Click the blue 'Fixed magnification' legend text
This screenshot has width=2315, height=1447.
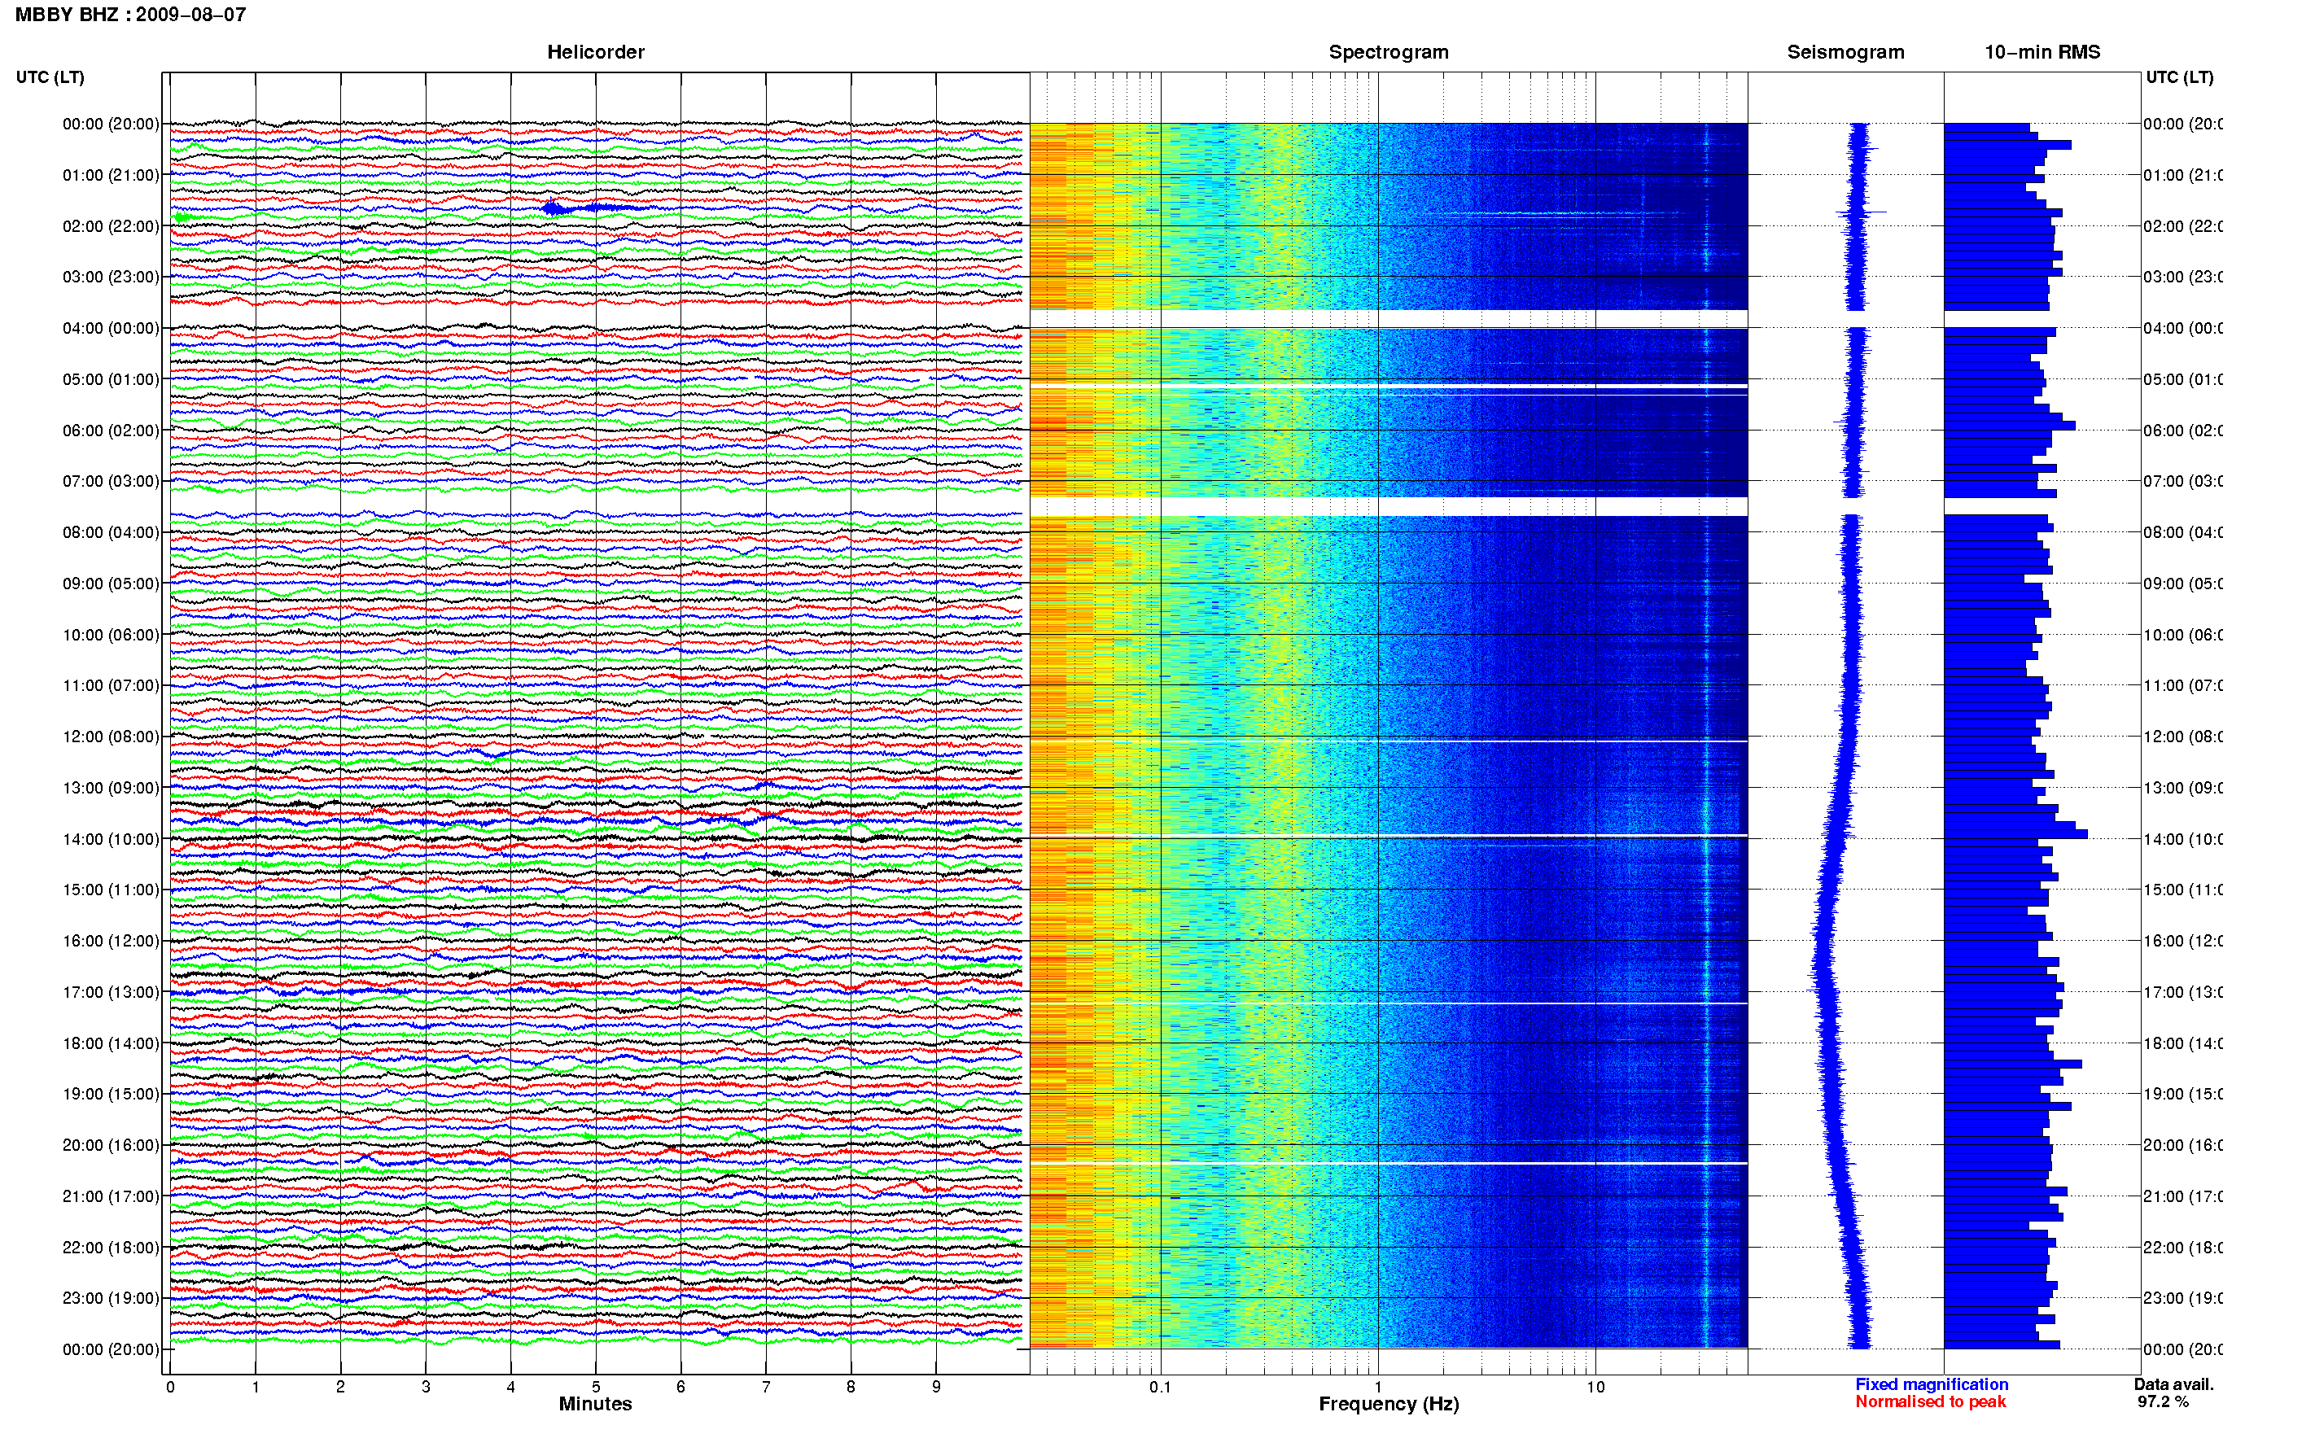coord(1932,1384)
